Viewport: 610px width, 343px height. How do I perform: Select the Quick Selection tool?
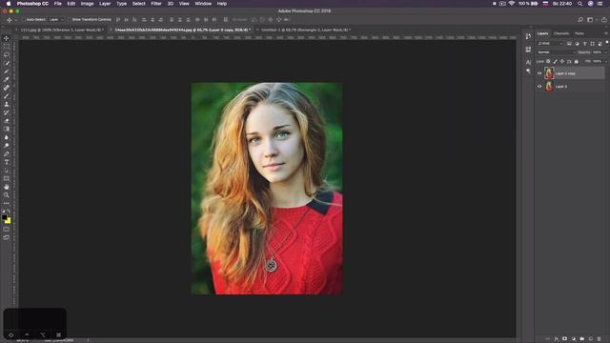click(7, 63)
